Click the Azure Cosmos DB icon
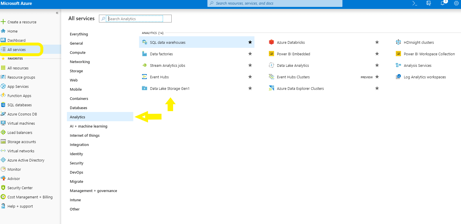This screenshot has width=461, height=224. pyautogui.click(x=3, y=114)
